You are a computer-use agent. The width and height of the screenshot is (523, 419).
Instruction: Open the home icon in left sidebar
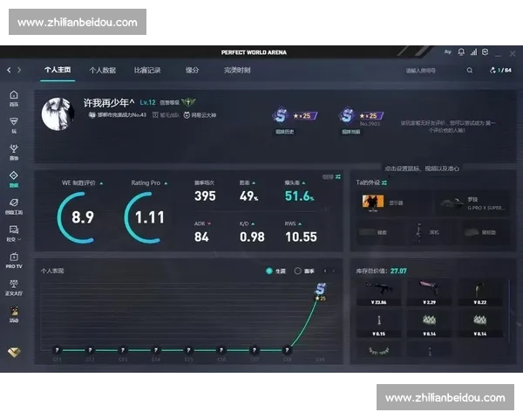tap(13, 95)
